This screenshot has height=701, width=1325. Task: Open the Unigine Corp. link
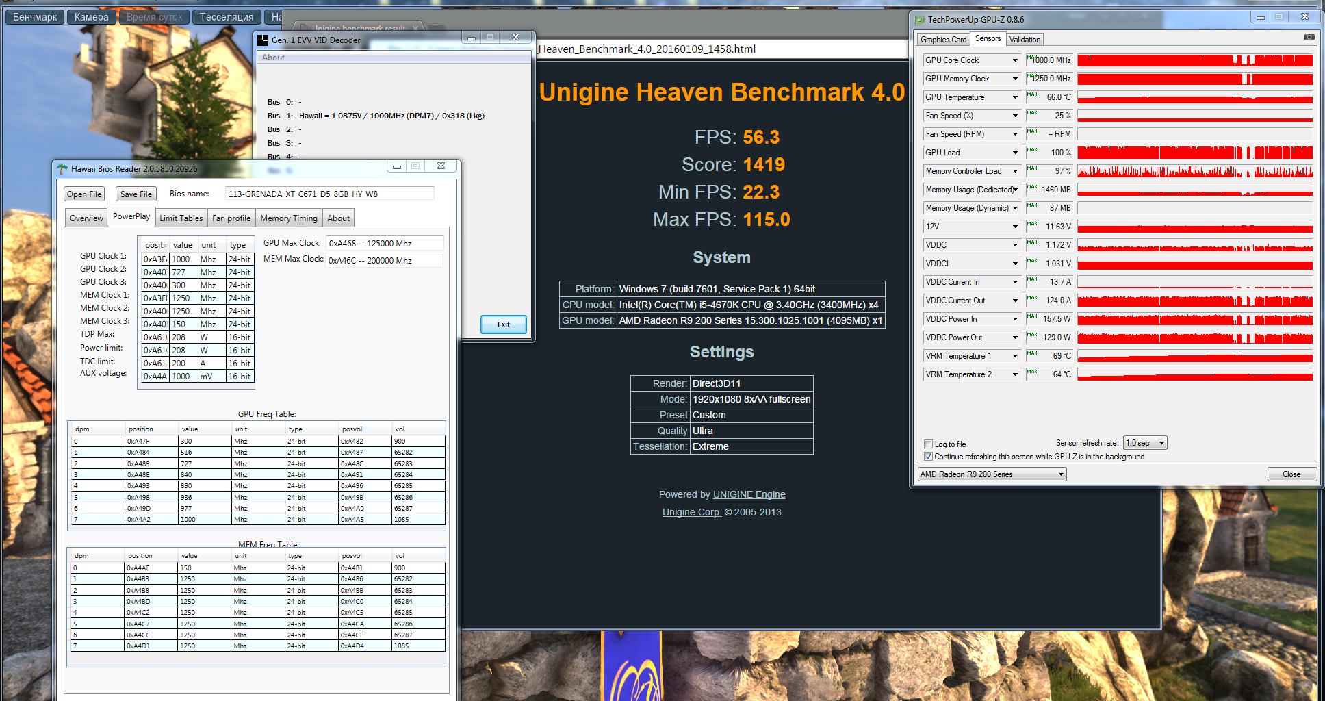click(691, 512)
